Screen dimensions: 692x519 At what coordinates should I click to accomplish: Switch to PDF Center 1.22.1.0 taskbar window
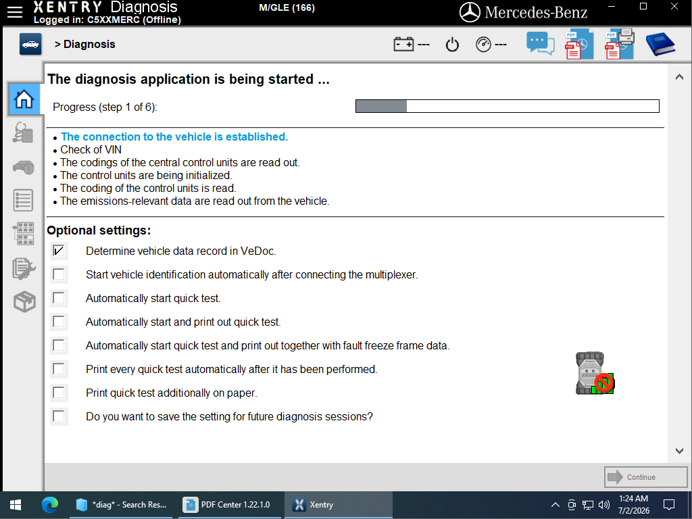click(228, 505)
